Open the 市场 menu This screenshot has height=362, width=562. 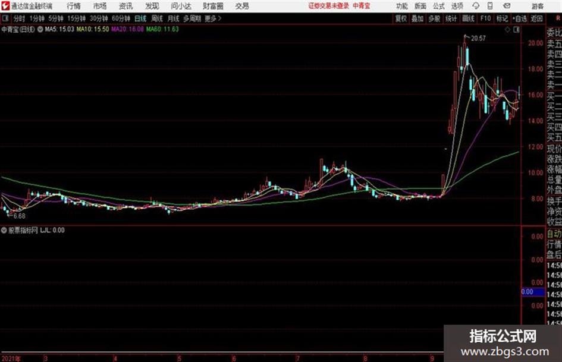100,6
